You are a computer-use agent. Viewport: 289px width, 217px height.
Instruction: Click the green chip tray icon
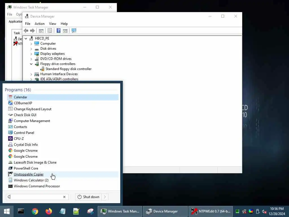click(x=237, y=211)
